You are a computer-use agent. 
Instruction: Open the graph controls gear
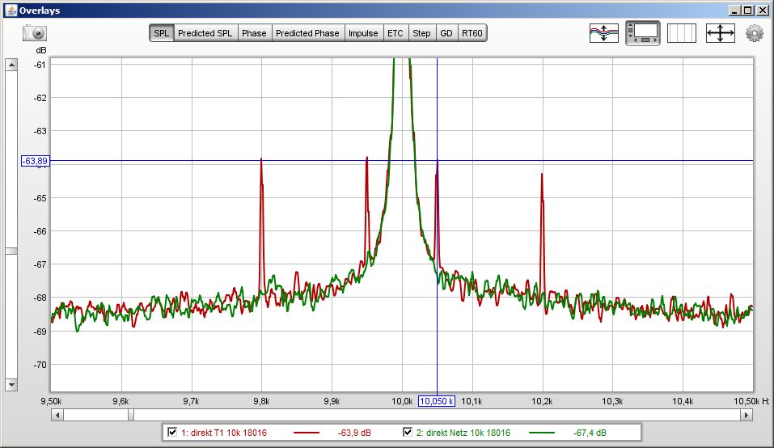[755, 33]
